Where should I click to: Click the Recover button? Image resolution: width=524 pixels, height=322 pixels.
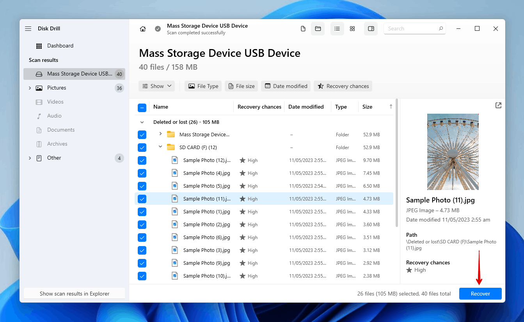480,294
